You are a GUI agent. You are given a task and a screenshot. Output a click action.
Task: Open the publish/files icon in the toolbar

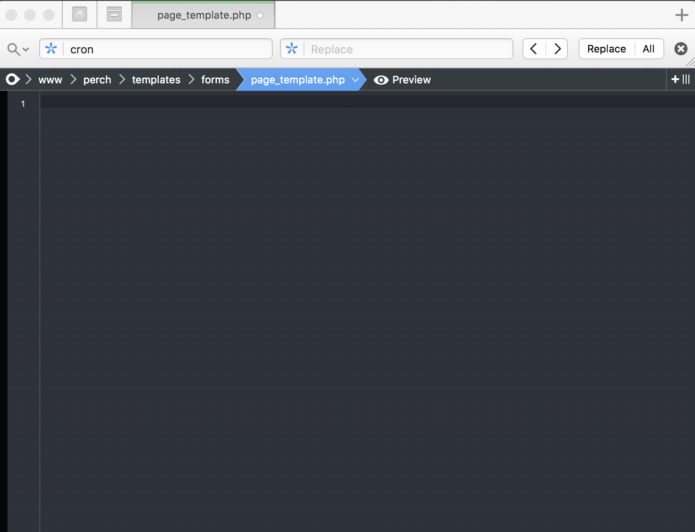pos(114,14)
